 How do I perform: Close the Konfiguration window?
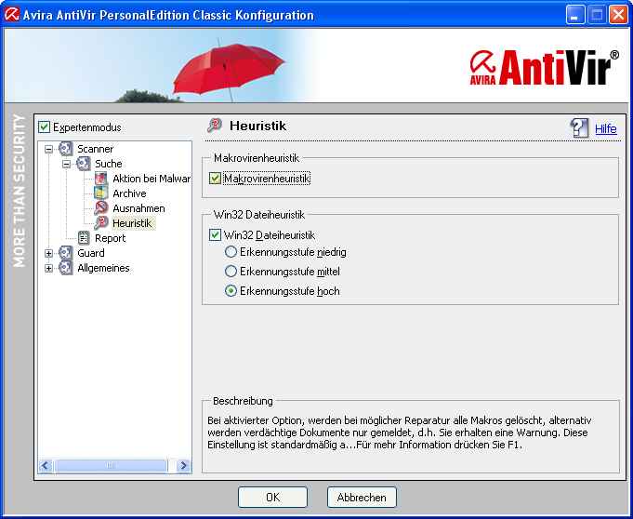tap(618, 15)
